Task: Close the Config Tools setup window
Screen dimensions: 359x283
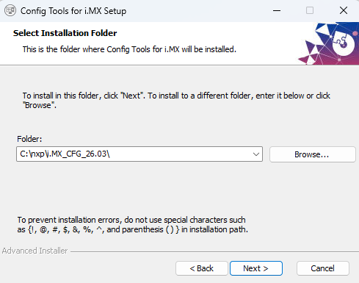Action: click(x=344, y=10)
